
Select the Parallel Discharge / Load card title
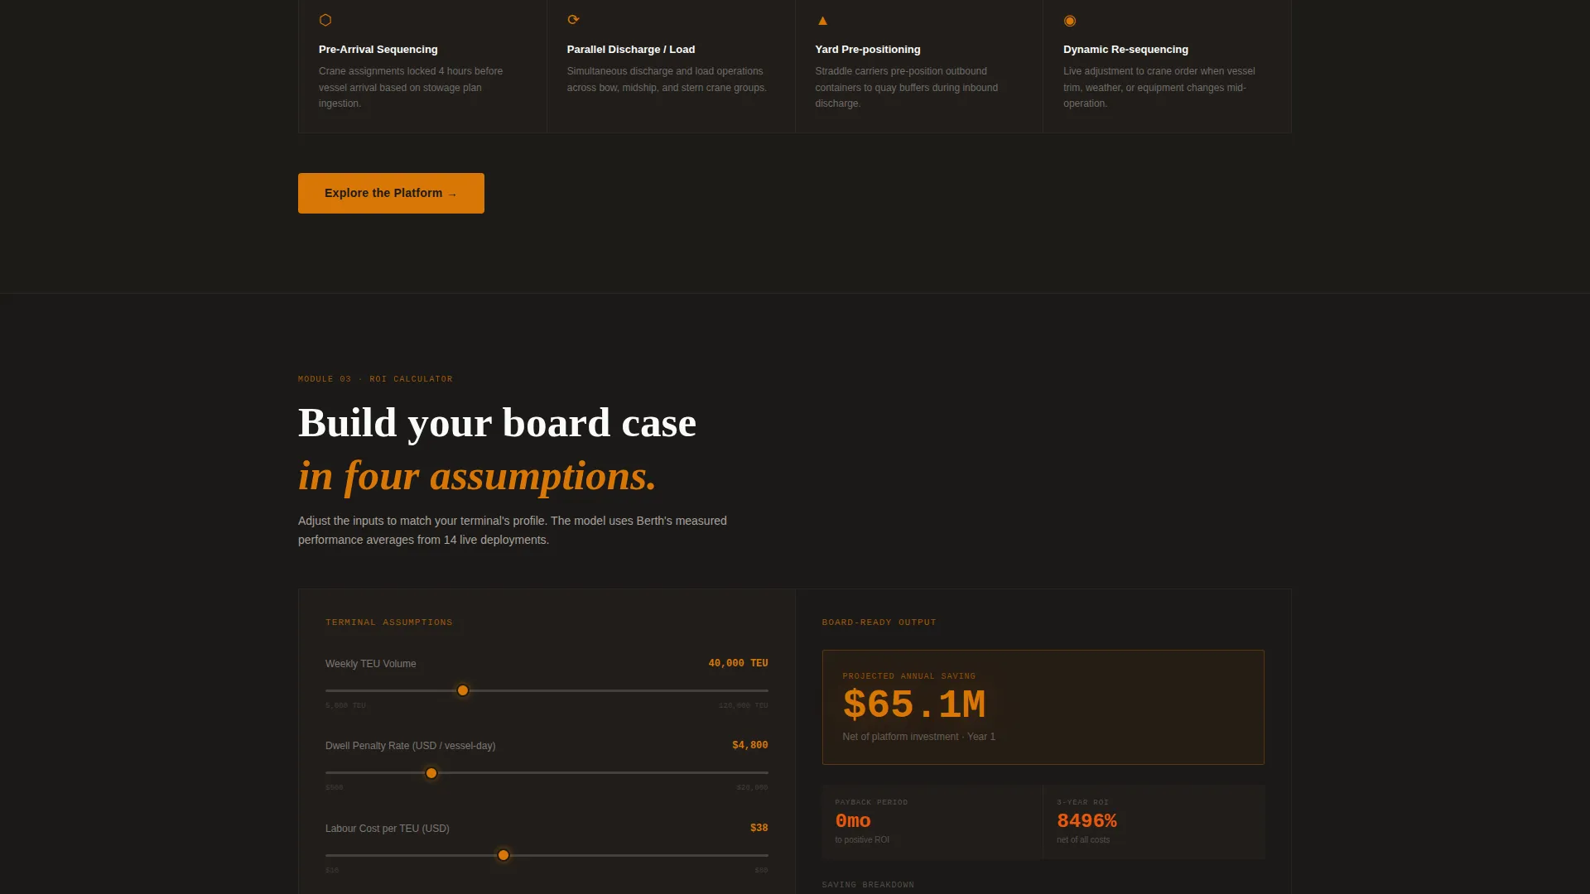tap(631, 50)
